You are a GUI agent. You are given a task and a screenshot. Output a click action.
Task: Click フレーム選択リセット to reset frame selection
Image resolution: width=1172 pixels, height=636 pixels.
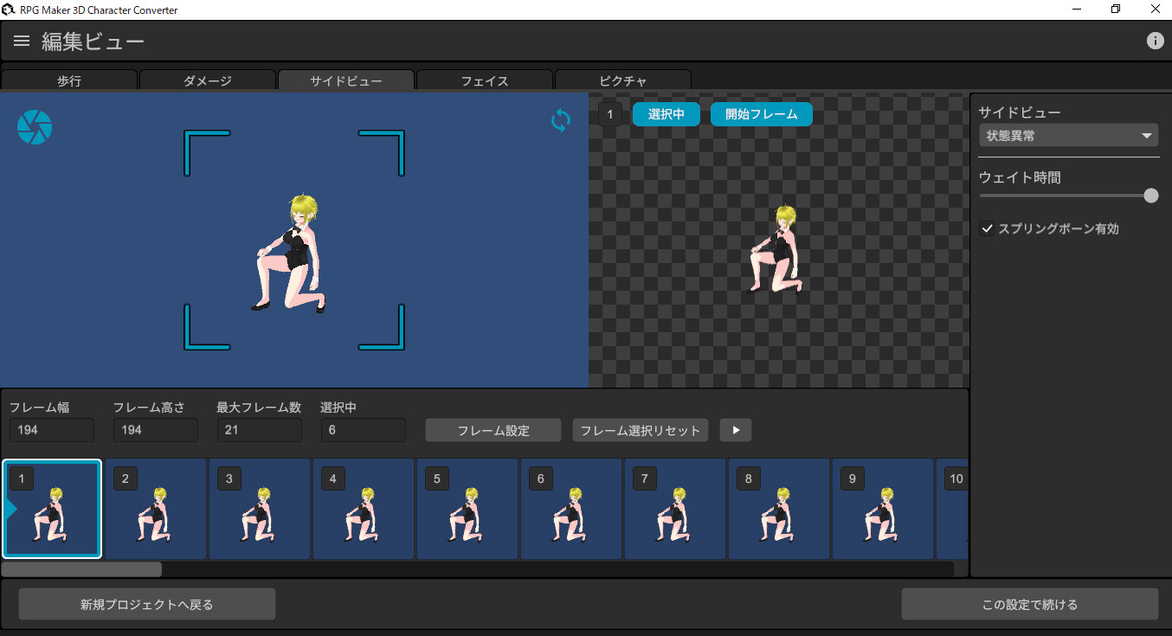tap(640, 430)
